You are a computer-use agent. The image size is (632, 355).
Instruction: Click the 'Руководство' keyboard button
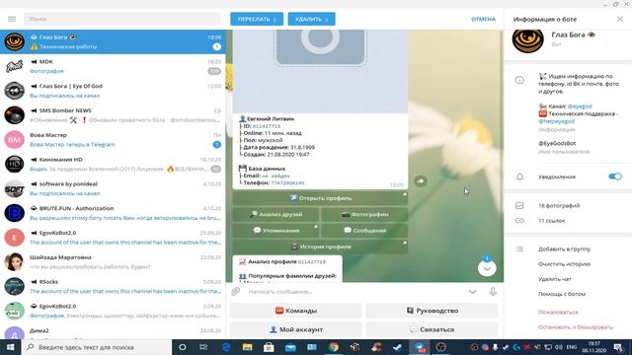point(432,311)
